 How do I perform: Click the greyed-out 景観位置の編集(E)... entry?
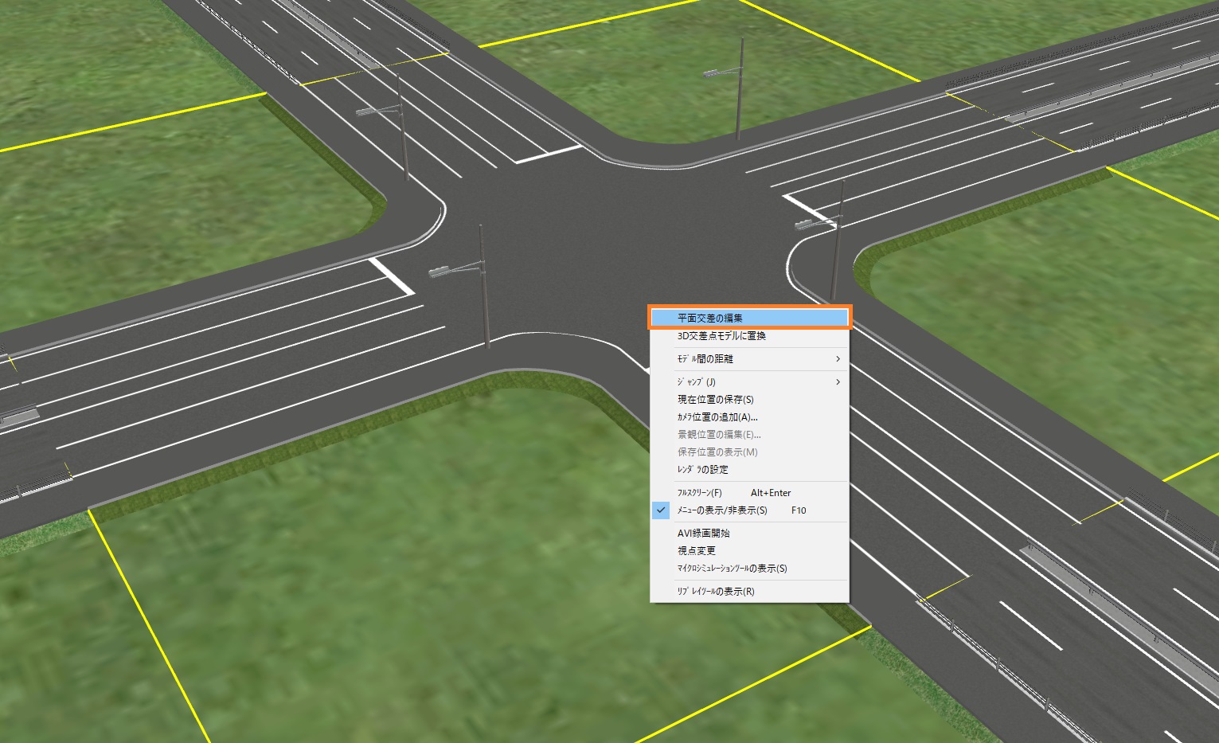pos(750,435)
